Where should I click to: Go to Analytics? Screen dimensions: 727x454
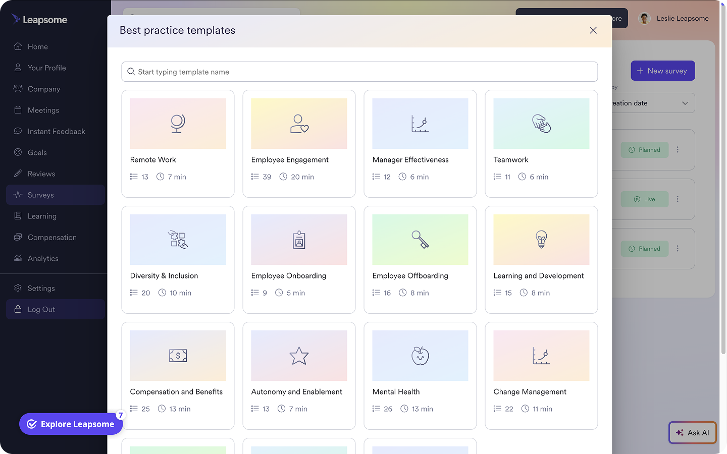pyautogui.click(x=56, y=258)
